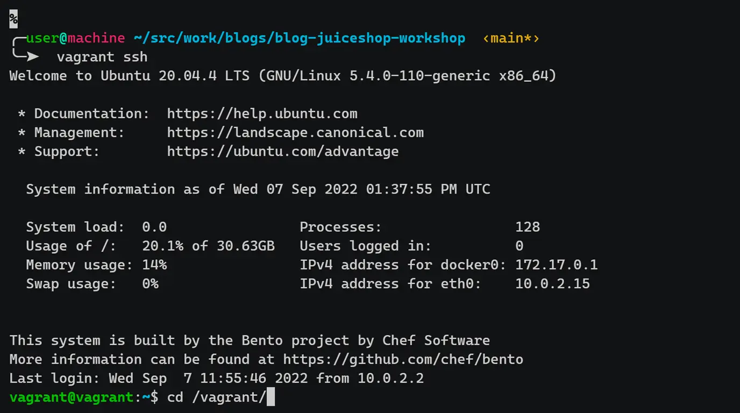The image size is (740, 413).
Task: Click the Last login source 10.0.2.2
Action: pyautogui.click(x=391, y=378)
